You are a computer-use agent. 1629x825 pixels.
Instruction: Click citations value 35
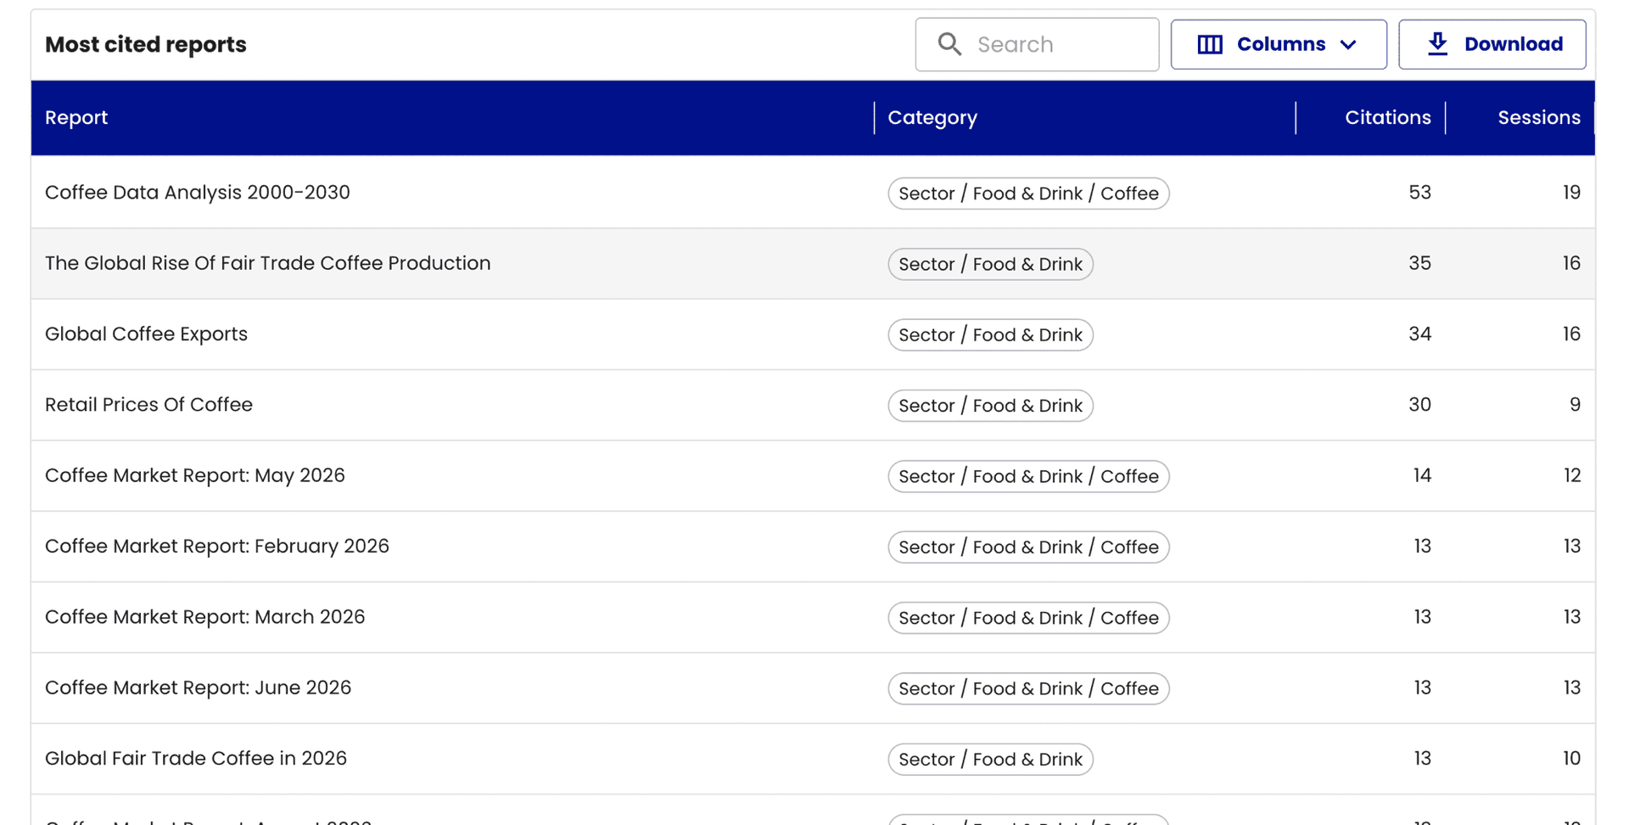[x=1419, y=263]
